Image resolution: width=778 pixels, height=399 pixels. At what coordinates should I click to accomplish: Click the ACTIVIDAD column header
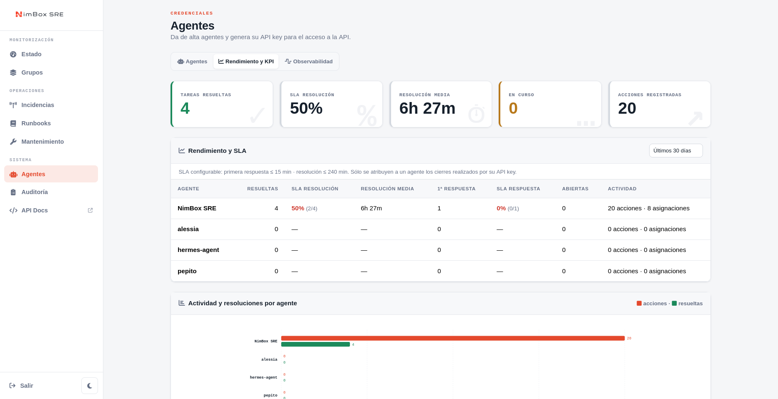[622, 189]
